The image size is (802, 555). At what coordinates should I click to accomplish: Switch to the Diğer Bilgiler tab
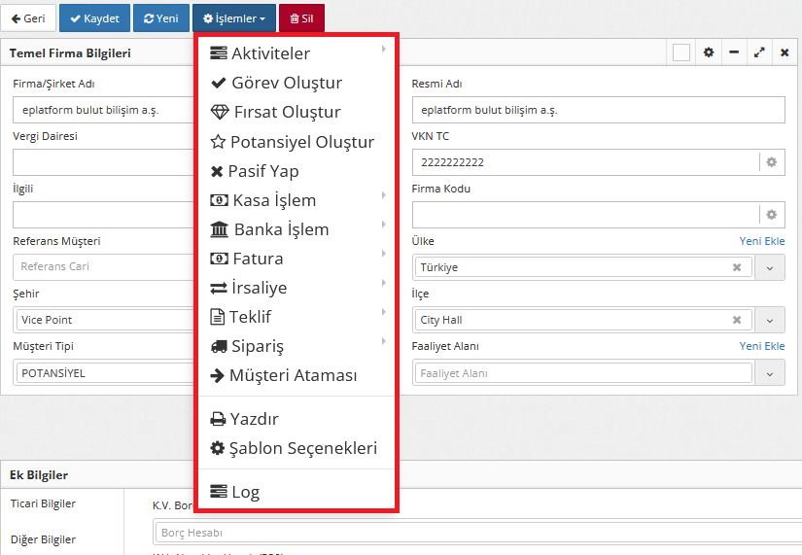pos(42,539)
